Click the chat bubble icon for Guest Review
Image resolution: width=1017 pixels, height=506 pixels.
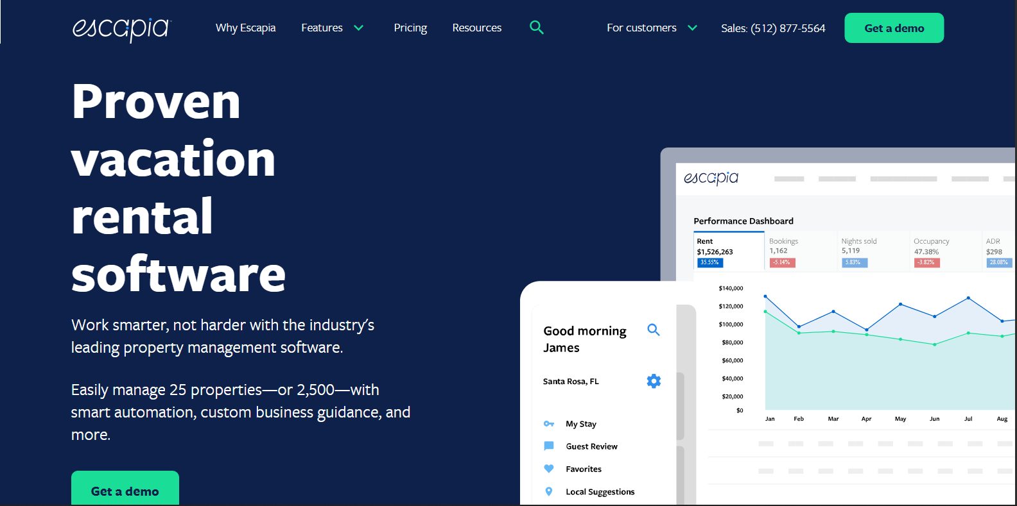point(549,446)
